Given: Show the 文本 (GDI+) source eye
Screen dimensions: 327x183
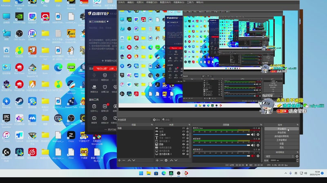Looking at the screenshot, I should click(x=184, y=138).
